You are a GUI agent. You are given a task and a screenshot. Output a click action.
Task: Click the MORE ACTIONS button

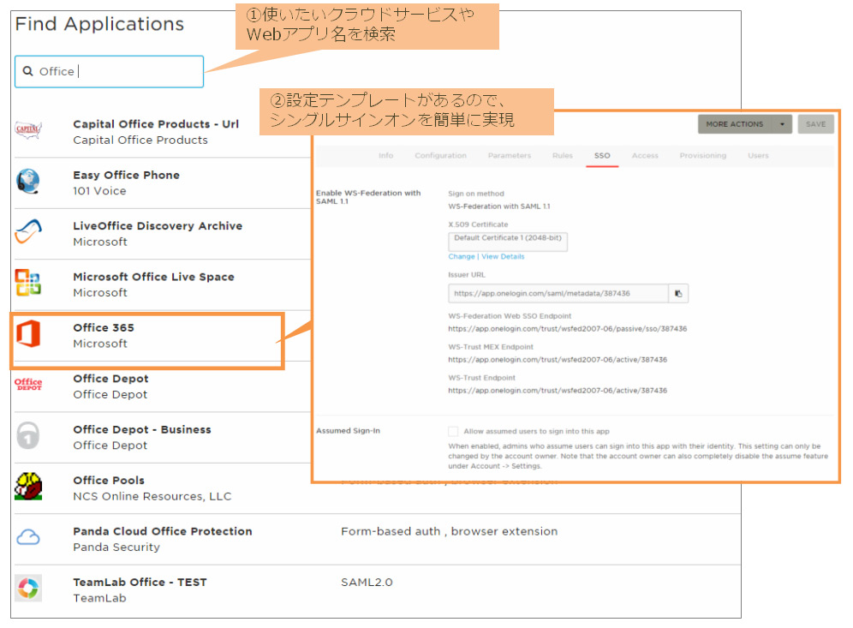pos(735,124)
